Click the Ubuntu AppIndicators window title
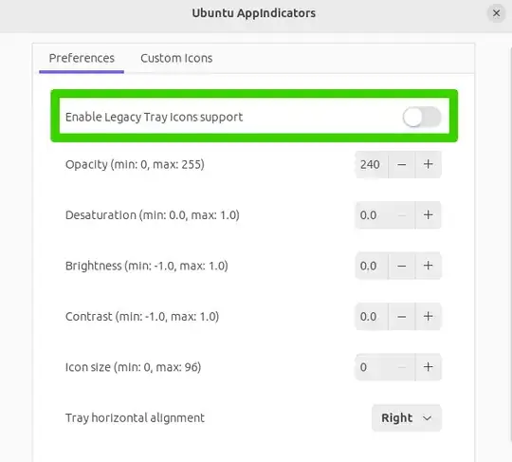 (254, 13)
